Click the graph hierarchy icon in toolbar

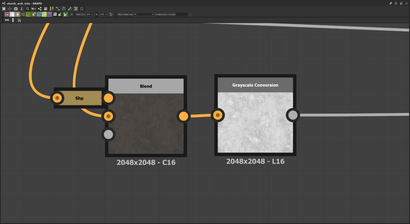[x=40, y=8]
